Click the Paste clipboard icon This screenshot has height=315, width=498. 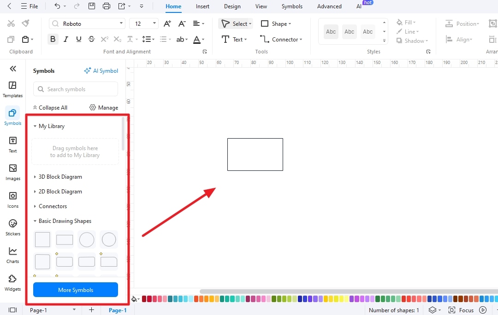click(x=25, y=39)
